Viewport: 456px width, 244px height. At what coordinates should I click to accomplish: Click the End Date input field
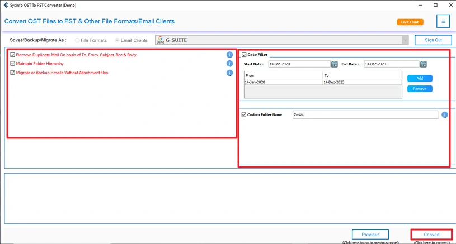click(x=392, y=64)
